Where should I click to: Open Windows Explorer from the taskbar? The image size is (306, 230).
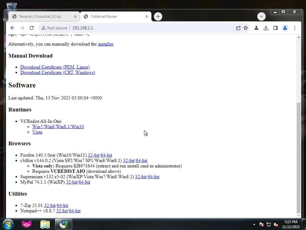(x=45, y=224)
